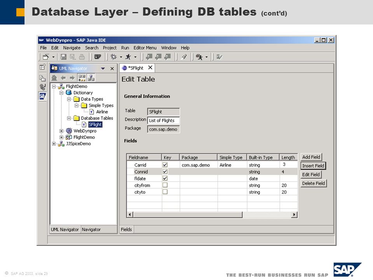
Task: Toggle the Key checkbox for Connid
Action: coord(165,171)
